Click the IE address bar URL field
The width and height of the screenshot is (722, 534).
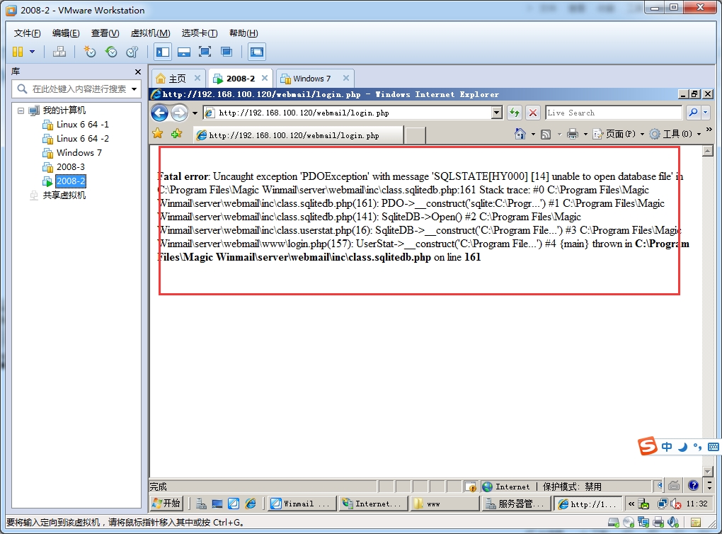[x=348, y=113]
